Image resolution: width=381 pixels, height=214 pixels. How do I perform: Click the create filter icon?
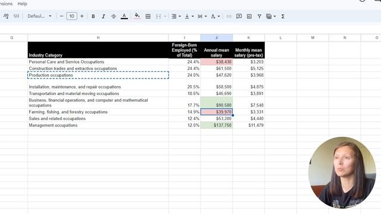tap(260, 16)
